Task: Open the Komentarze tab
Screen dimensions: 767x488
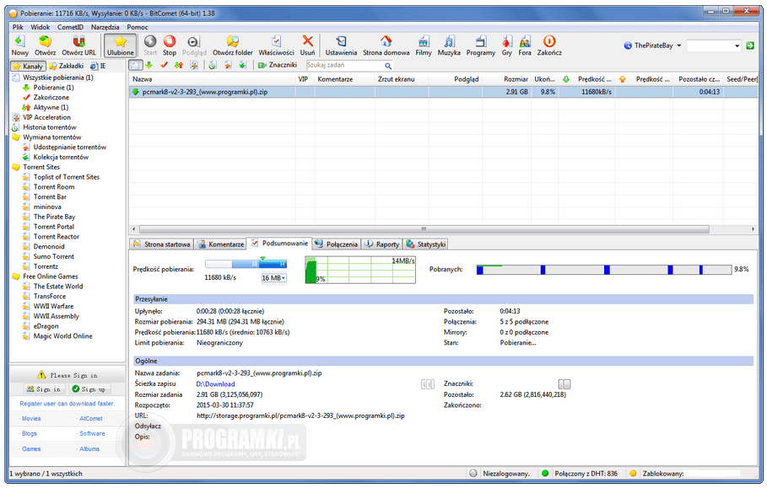Action: pyautogui.click(x=220, y=244)
